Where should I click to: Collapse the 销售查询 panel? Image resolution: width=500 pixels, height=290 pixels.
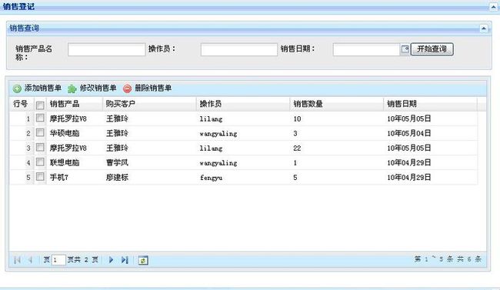click(x=483, y=28)
